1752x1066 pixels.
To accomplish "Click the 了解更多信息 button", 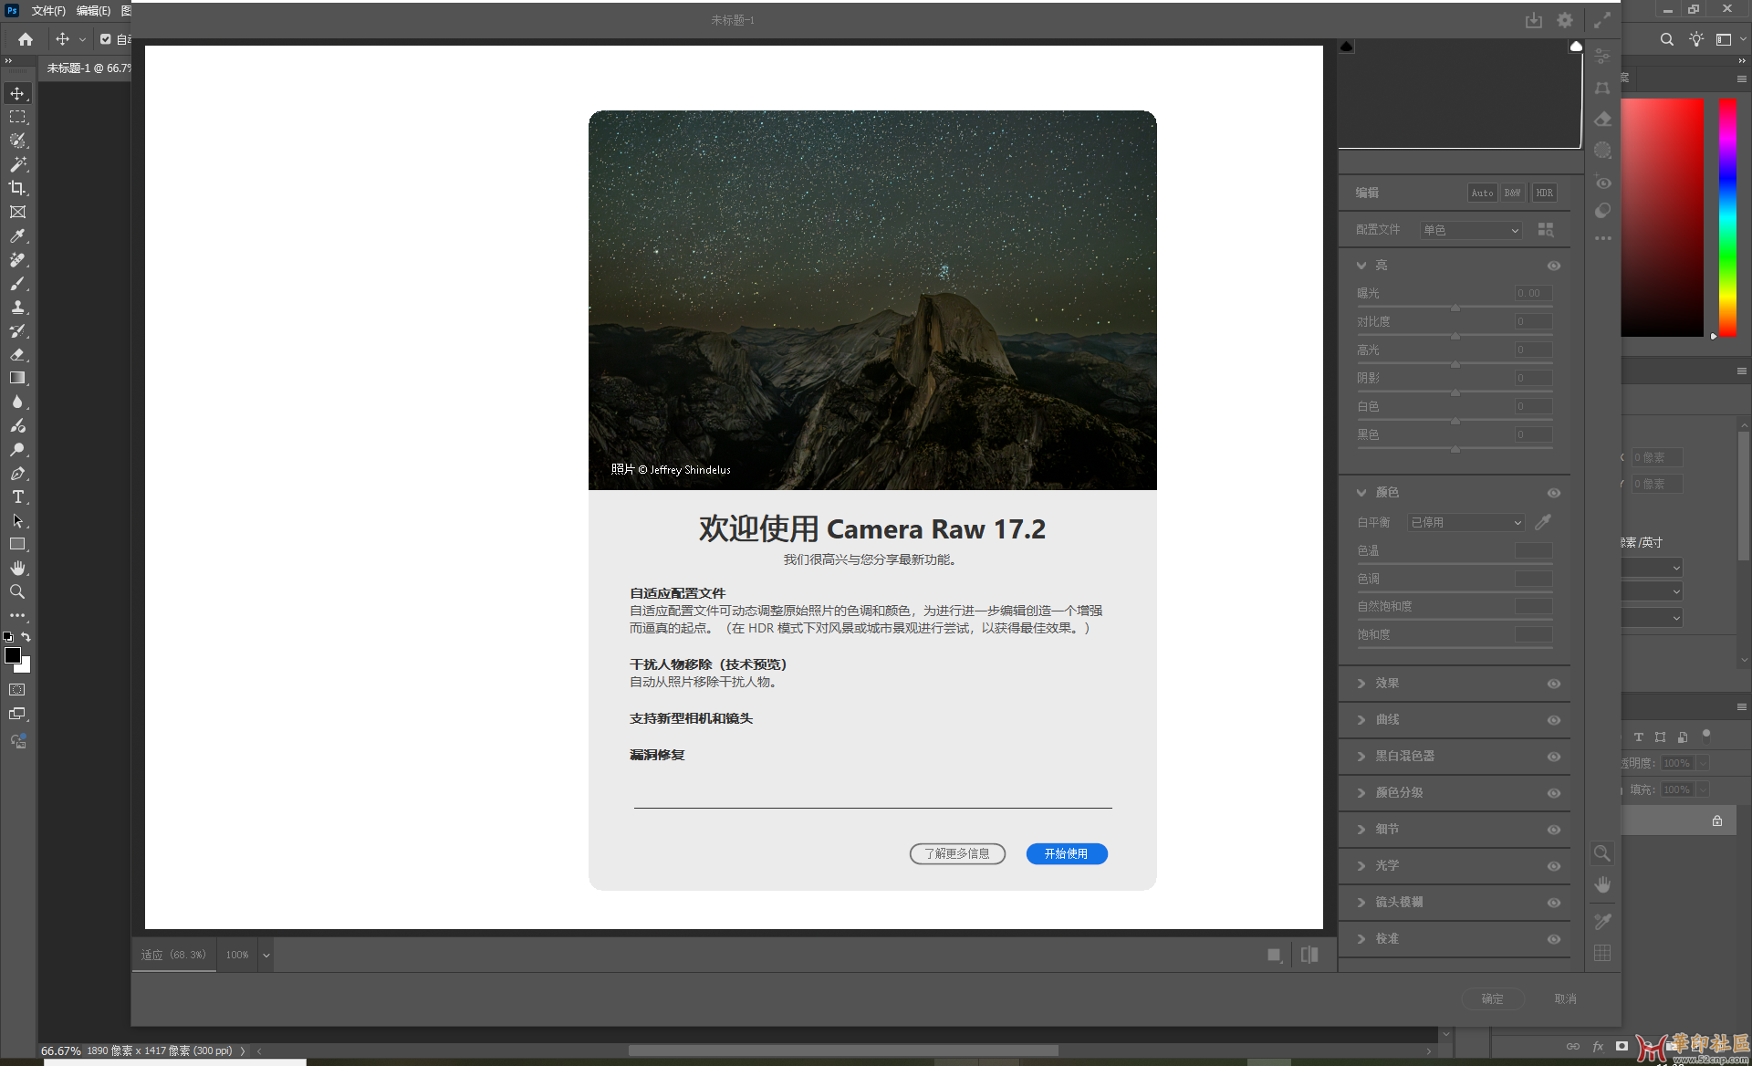I will tap(957, 853).
